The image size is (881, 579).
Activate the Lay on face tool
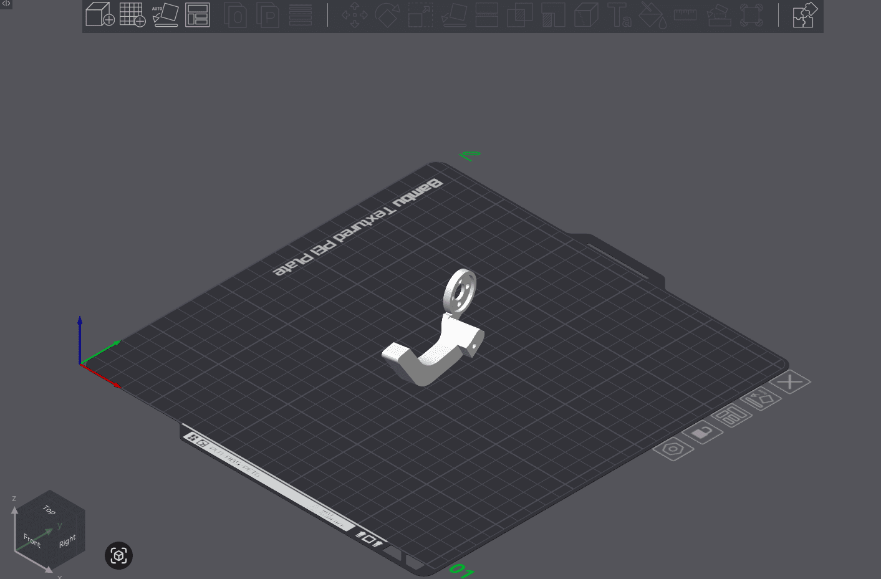coord(453,16)
